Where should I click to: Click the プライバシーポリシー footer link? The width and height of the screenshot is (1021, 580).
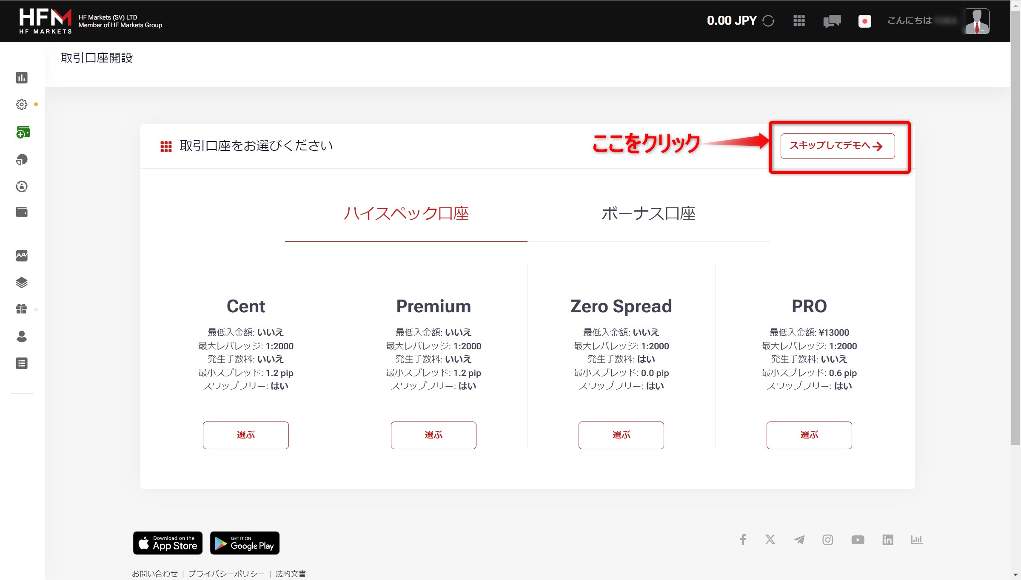tap(226, 574)
